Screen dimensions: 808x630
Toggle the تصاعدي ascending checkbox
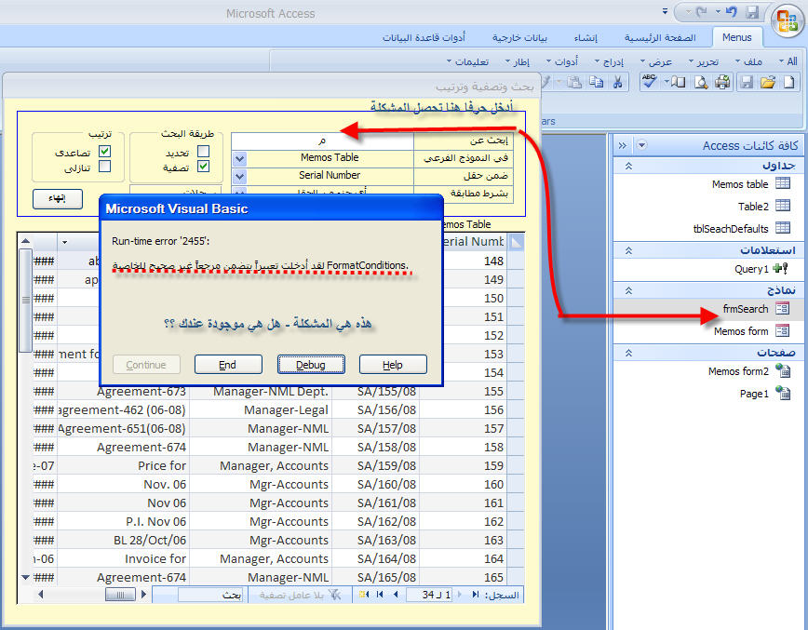coord(104,151)
